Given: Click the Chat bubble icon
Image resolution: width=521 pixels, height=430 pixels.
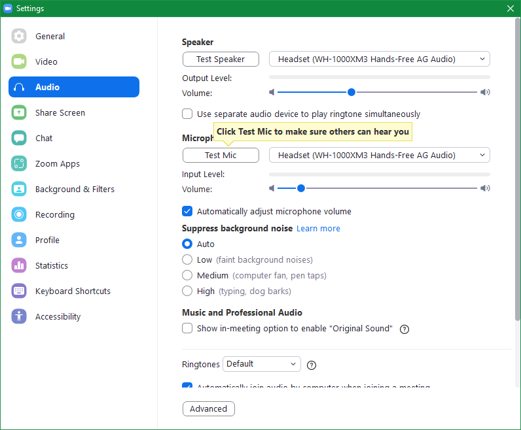Looking at the screenshot, I should (19, 138).
